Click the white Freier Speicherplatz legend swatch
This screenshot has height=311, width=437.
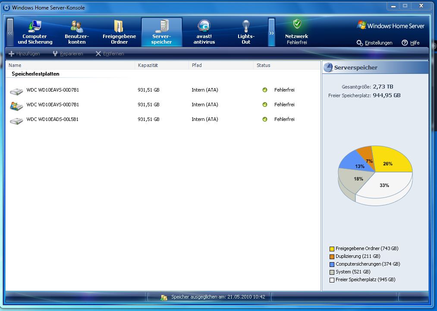point(332,280)
